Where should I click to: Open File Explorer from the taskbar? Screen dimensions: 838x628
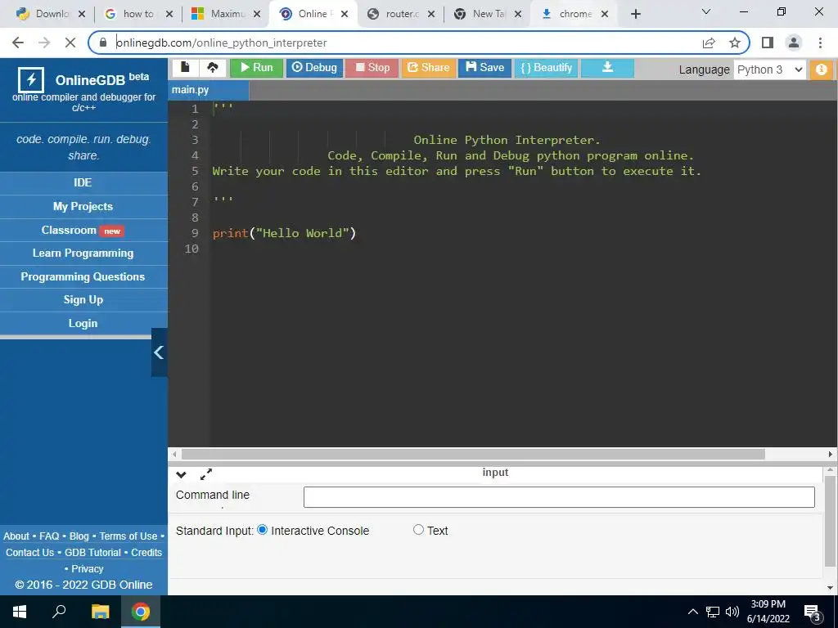click(x=100, y=612)
